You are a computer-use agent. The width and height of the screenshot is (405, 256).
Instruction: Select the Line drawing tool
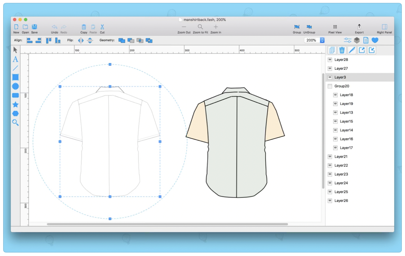(15, 68)
